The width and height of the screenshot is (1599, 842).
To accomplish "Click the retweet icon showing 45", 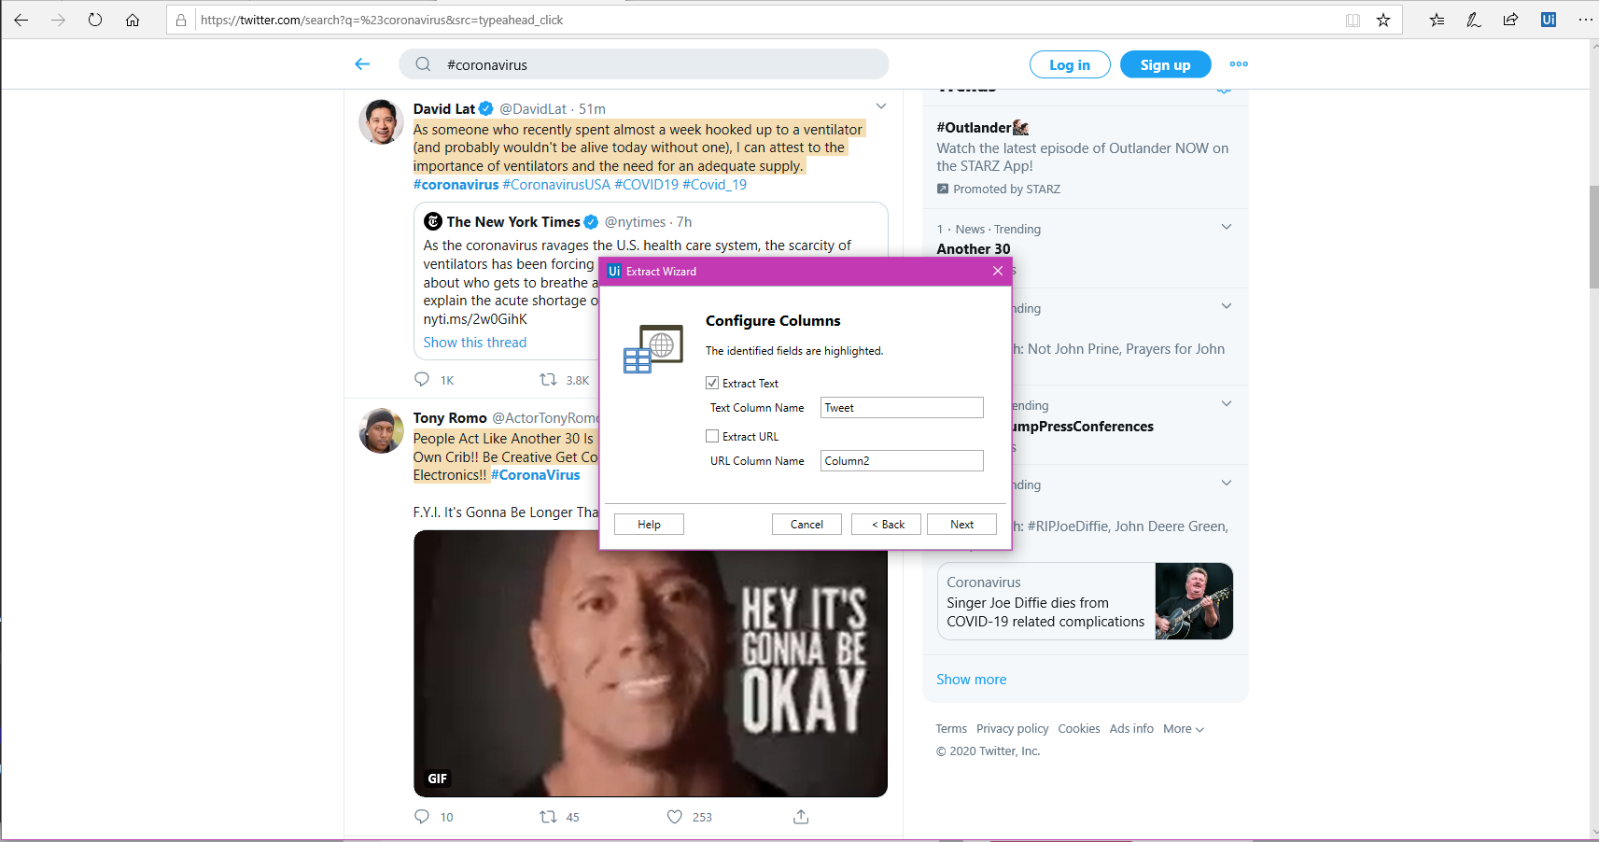I will (549, 817).
